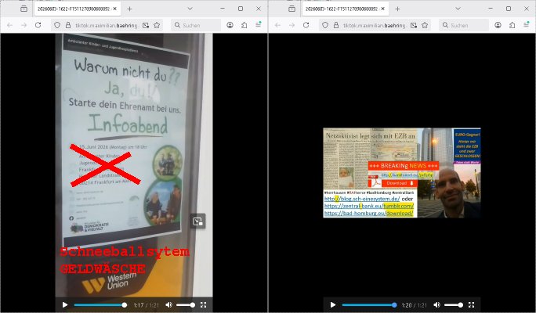Toggle picture-in-picture icon in right address bar
Image resolution: width=536 pixels, height=313 pixels.
click(x=414, y=25)
